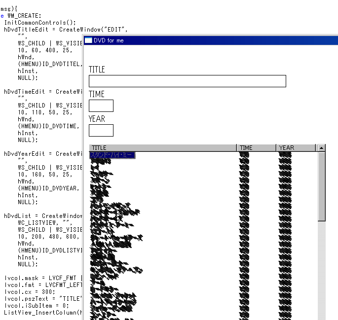Screen dimensions: 338x320
Task: Click the WM_CREATE: line in code editor
Action: pos(21,16)
